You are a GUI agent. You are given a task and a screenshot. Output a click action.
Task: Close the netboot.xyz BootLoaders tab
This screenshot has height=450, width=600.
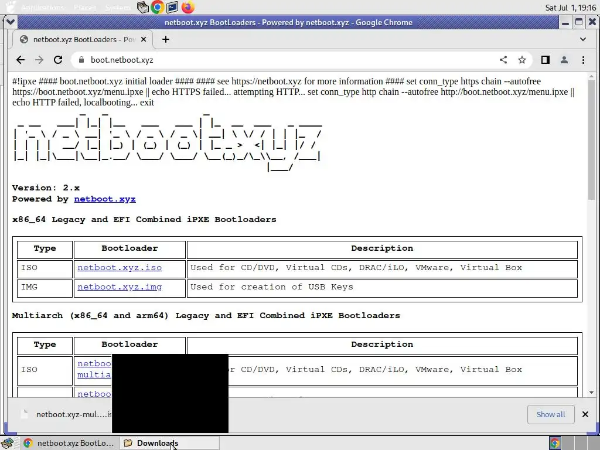[x=144, y=39]
